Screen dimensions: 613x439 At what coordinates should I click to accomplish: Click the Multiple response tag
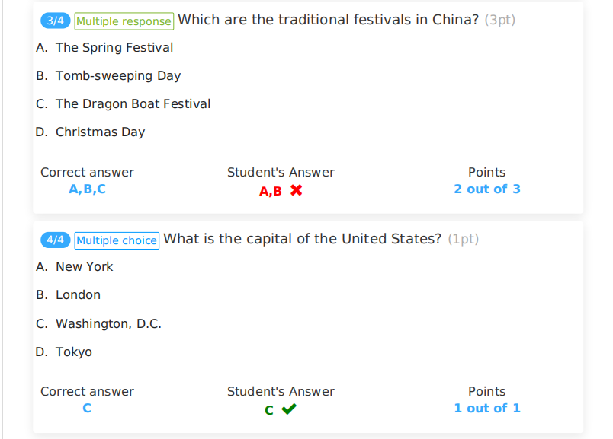click(x=124, y=21)
